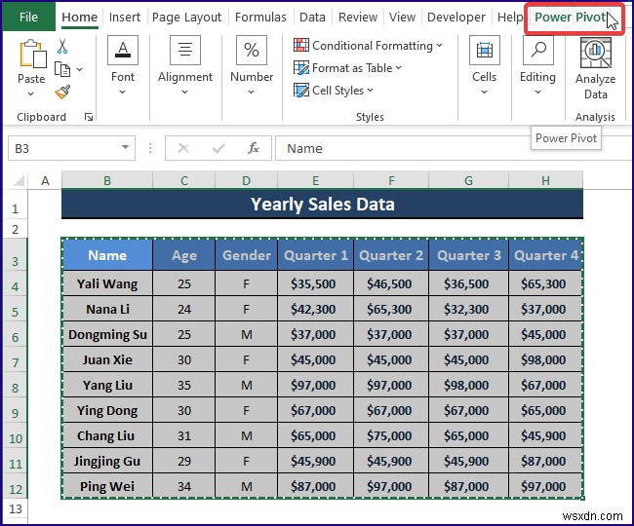
Task: Click the Copy icon in Clipboard group
Action: point(62,69)
